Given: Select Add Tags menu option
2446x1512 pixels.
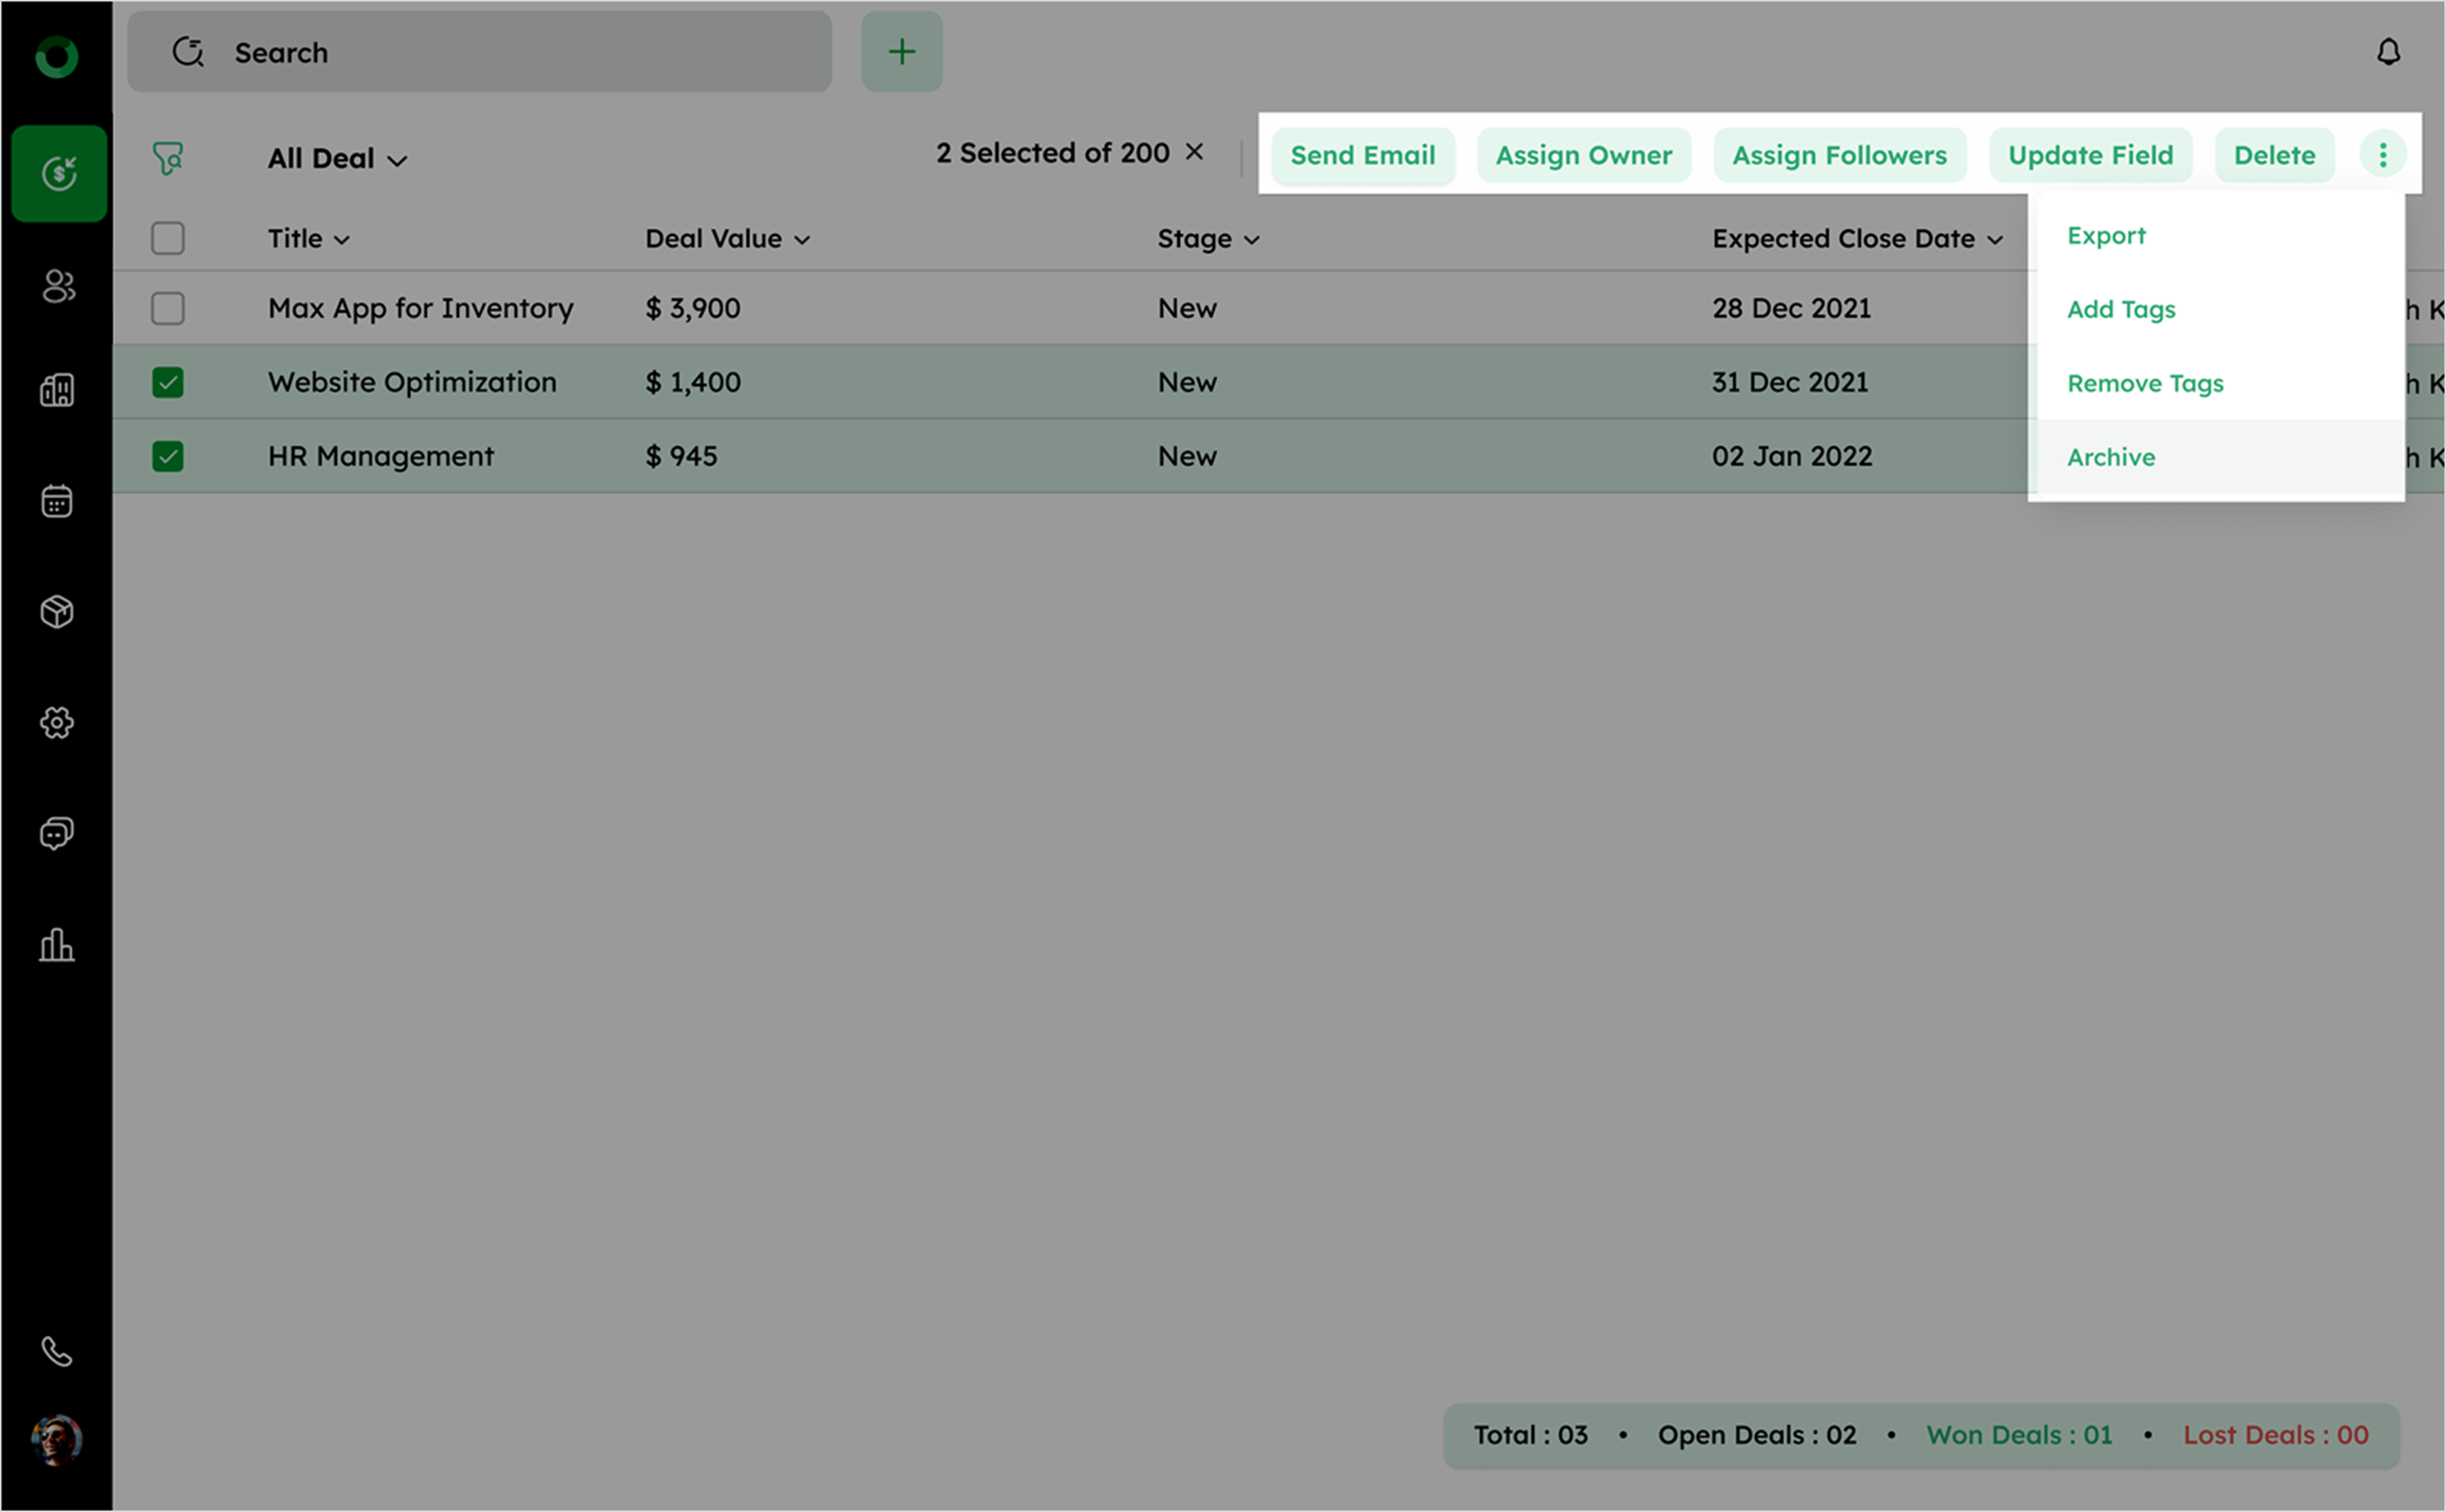Looking at the screenshot, I should click(x=2120, y=310).
